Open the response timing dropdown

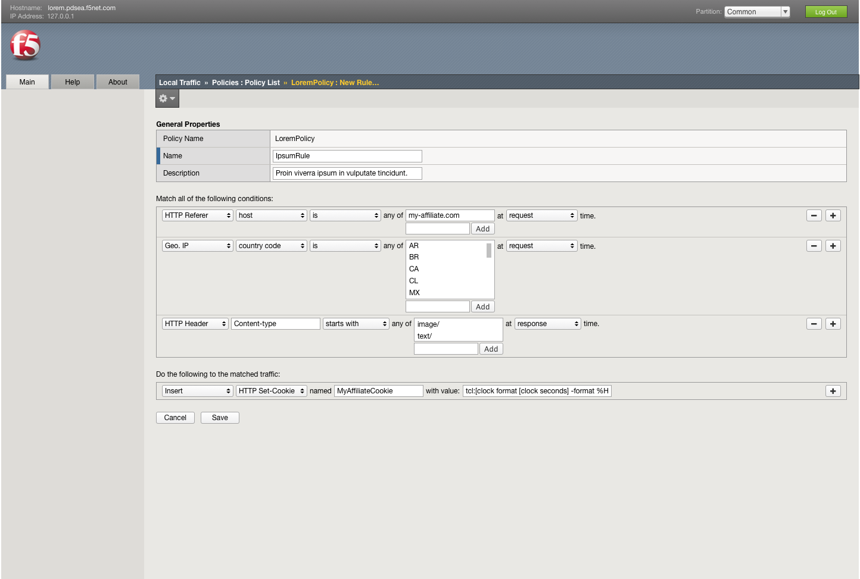click(x=548, y=324)
